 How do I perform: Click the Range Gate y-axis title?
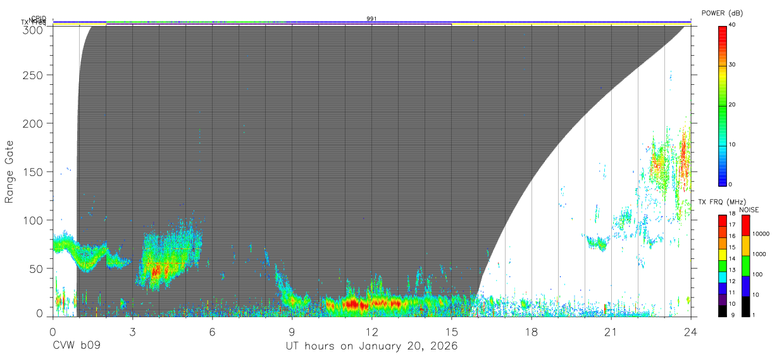coord(9,172)
